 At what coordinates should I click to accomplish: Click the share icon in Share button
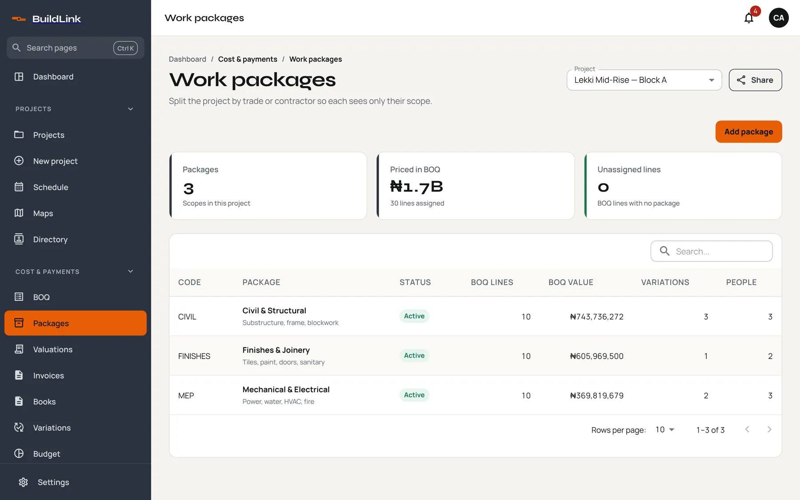pos(741,80)
